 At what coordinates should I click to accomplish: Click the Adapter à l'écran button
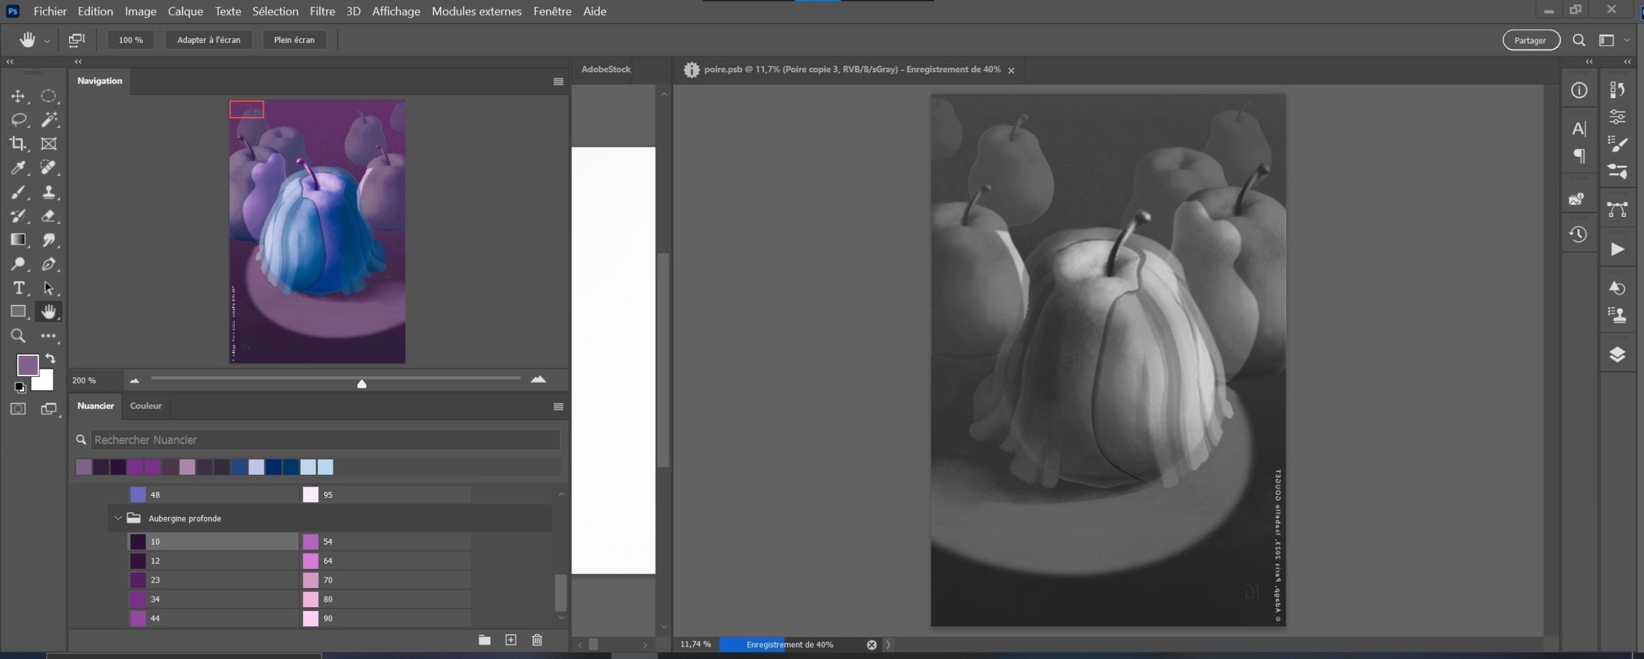point(208,40)
